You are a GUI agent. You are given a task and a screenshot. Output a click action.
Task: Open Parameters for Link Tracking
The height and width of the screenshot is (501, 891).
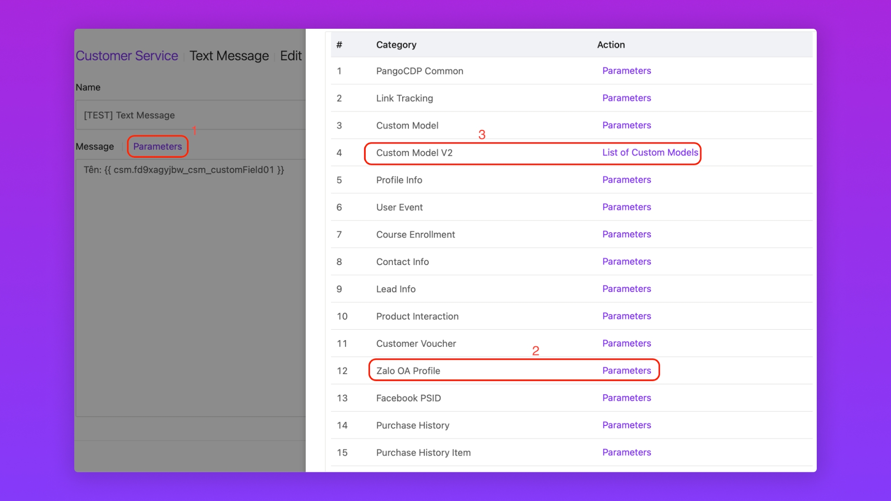[x=626, y=98]
